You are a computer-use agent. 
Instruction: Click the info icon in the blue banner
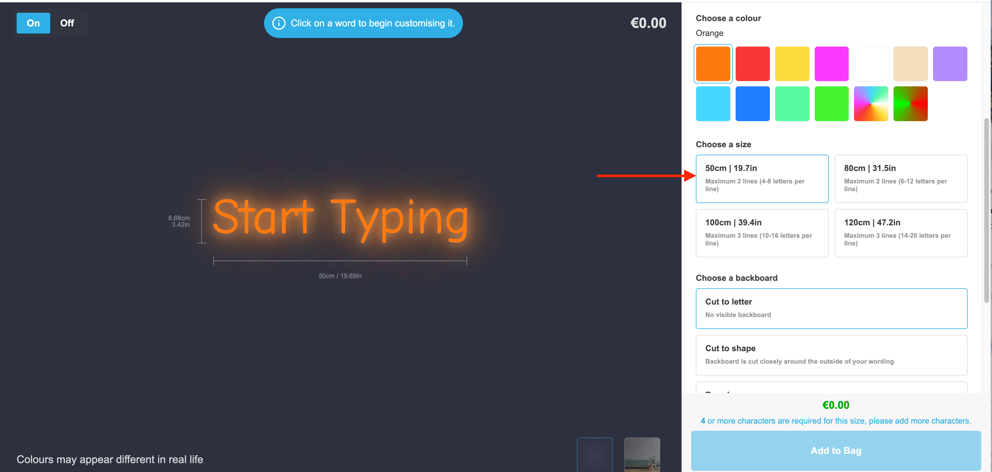point(278,23)
